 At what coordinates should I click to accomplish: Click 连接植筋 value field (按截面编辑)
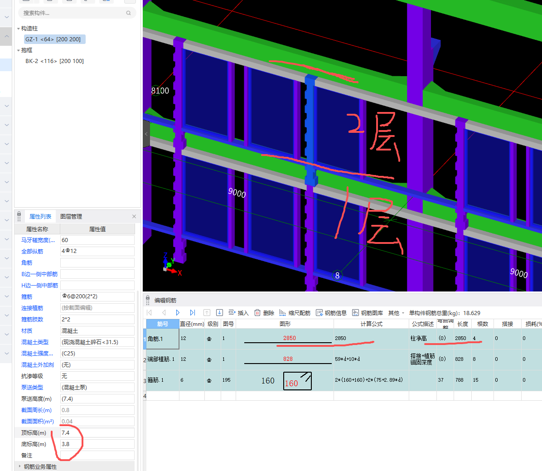[97, 308]
